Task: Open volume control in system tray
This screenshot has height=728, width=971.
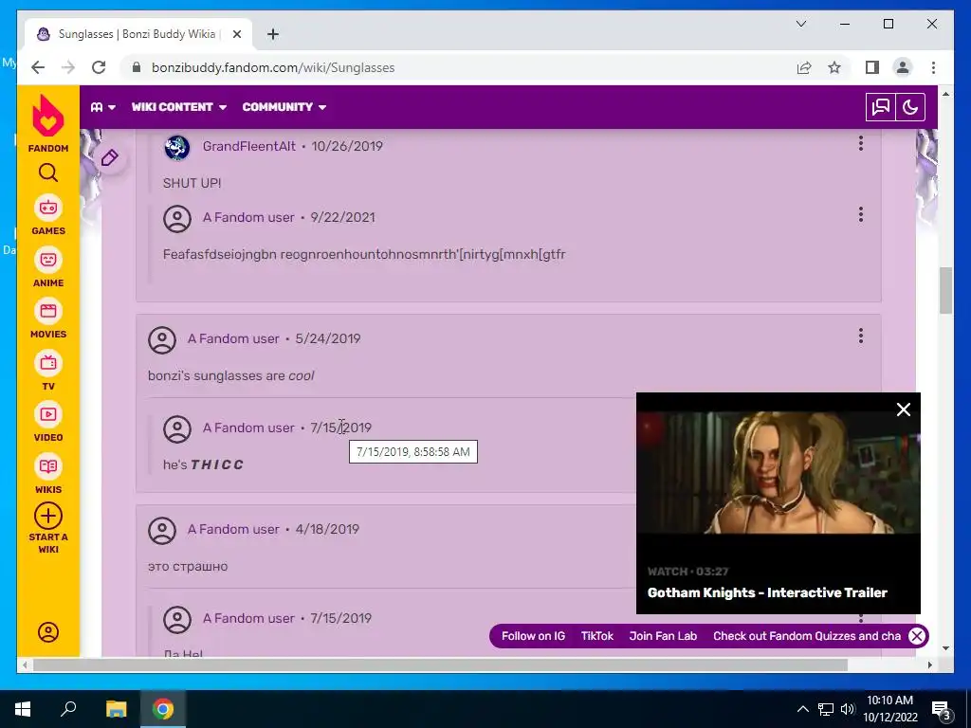Action: [x=848, y=709]
